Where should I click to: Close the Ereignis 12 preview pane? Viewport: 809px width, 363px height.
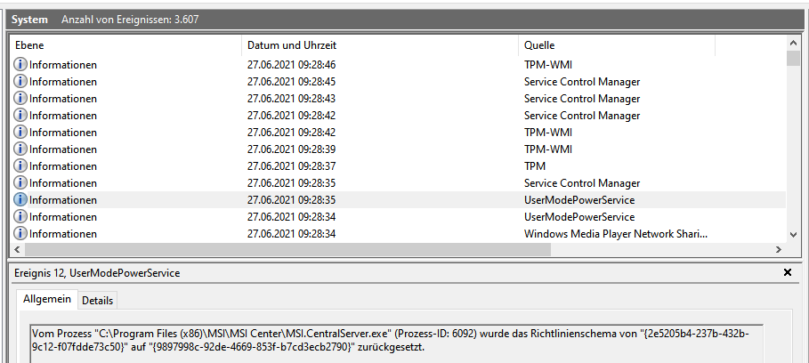click(x=788, y=273)
